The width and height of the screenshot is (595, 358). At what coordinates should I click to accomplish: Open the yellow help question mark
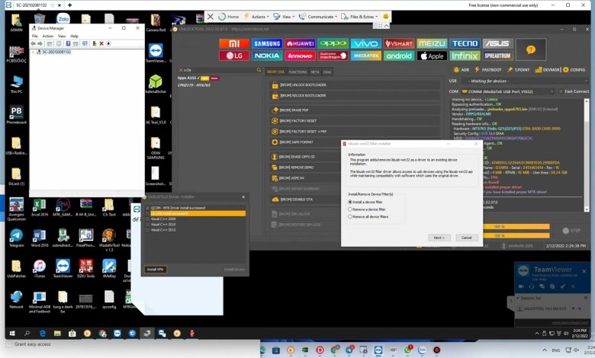coord(526,49)
